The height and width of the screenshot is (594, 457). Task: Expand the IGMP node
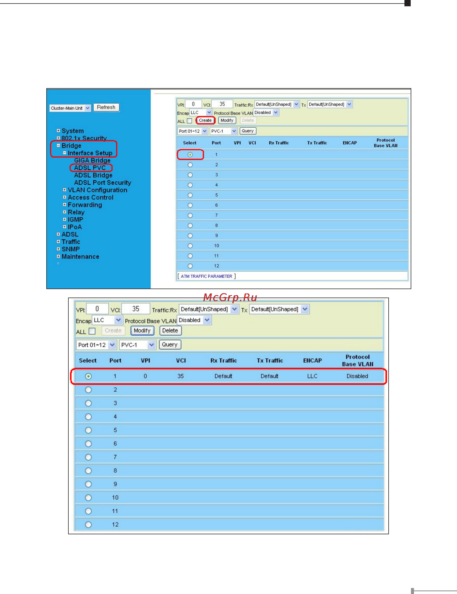click(x=65, y=219)
